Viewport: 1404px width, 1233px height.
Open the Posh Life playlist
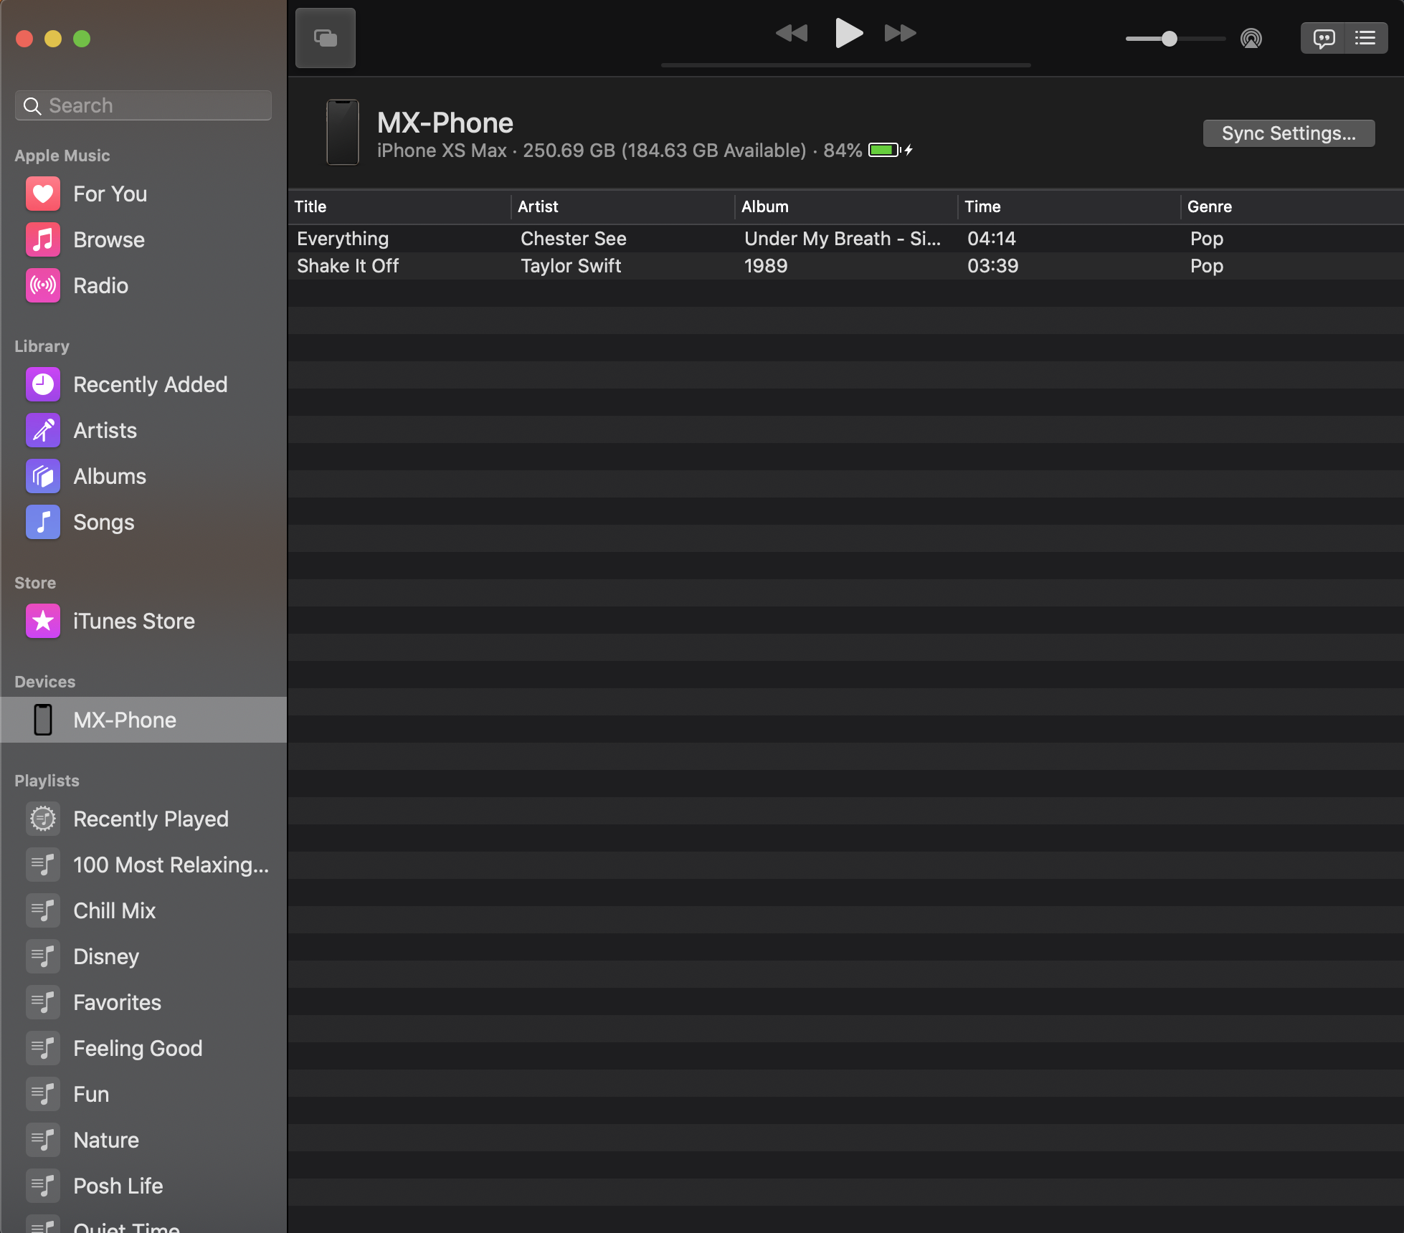point(143,1186)
